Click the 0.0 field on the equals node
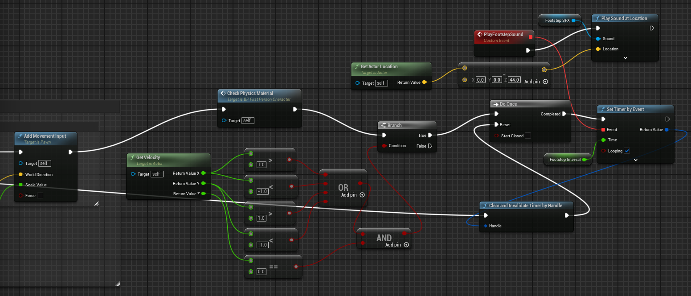 click(x=262, y=271)
